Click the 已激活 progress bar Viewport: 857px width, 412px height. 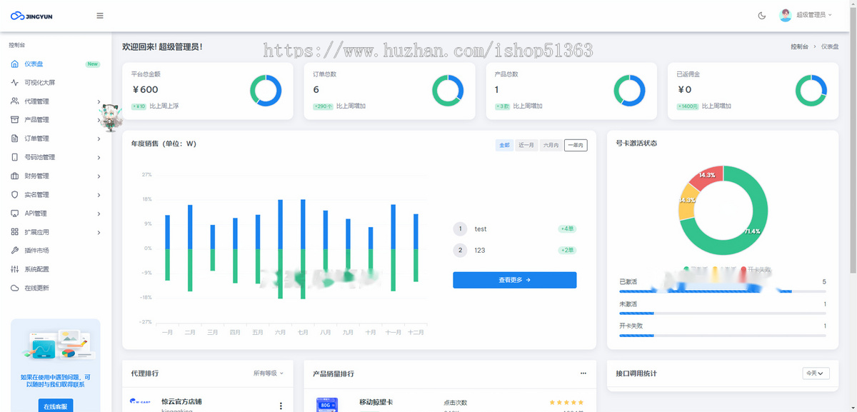pos(722,291)
